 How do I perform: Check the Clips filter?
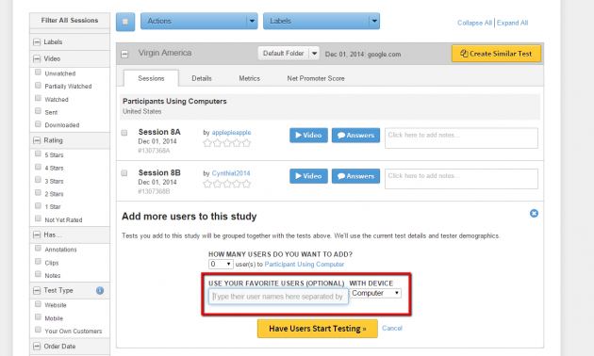click(x=38, y=262)
